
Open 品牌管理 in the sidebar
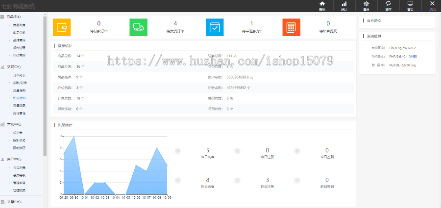tap(19, 41)
